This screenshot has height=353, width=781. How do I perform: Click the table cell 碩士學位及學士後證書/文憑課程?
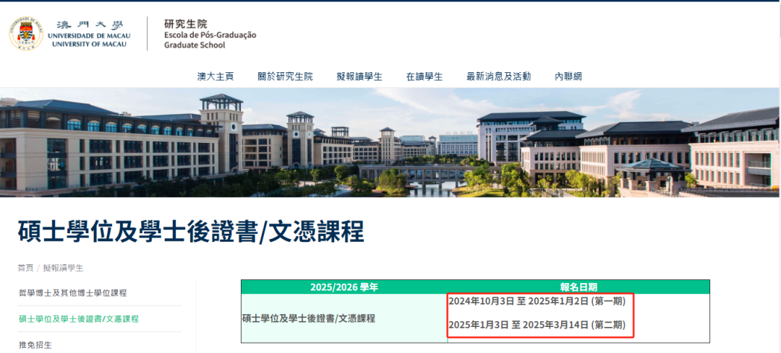click(344, 318)
